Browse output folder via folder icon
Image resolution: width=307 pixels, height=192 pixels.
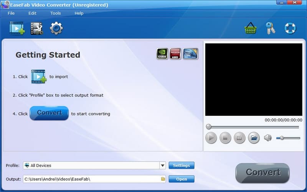pyautogui.click(x=163, y=179)
